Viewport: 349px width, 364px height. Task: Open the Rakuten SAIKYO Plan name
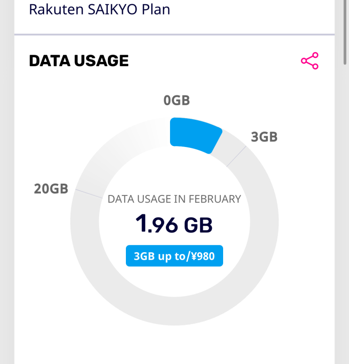point(99,9)
